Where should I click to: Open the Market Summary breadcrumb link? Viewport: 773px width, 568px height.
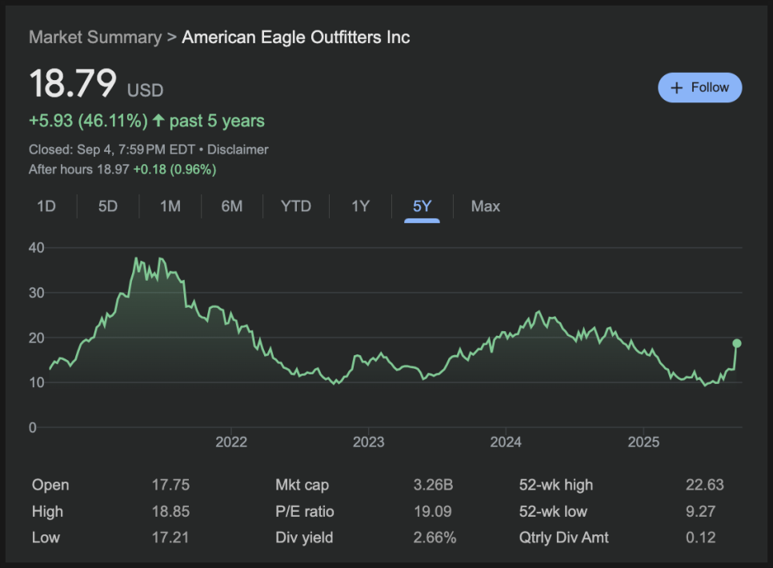[95, 38]
